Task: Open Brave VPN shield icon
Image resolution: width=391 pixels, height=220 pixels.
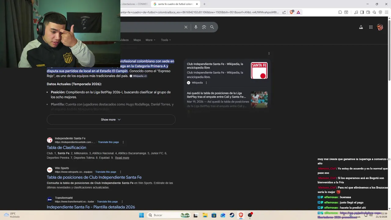Action: pos(380,12)
